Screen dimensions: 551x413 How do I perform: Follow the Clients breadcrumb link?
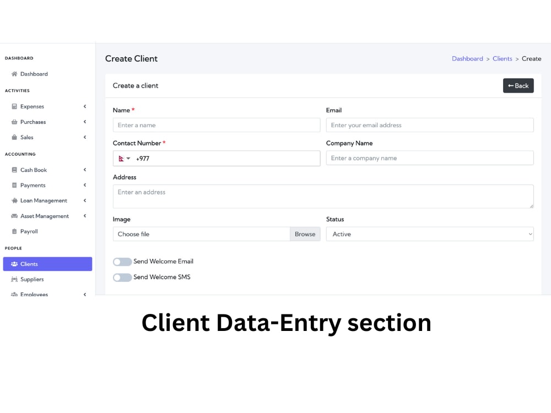coord(502,59)
